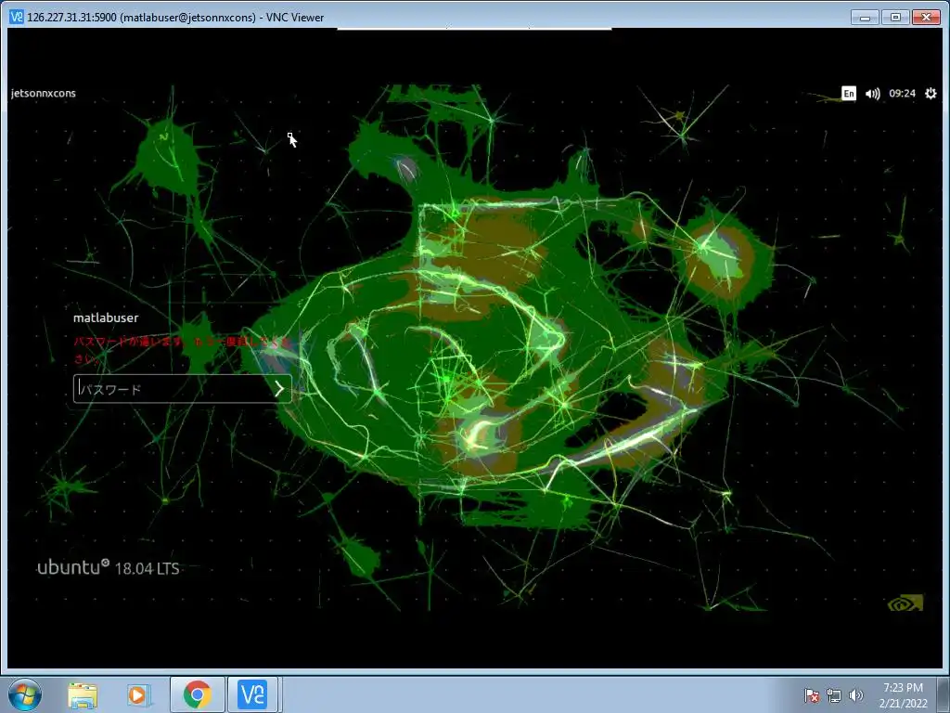
Task: Open Google Chrome from the taskbar
Action: click(x=197, y=694)
